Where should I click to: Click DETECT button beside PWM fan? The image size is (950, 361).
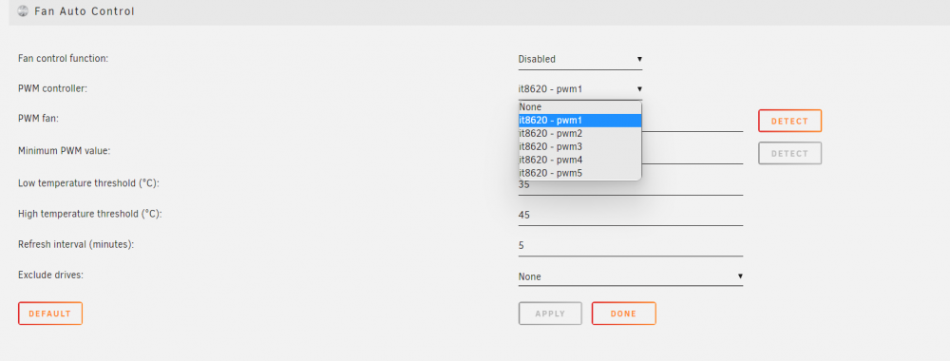click(789, 122)
